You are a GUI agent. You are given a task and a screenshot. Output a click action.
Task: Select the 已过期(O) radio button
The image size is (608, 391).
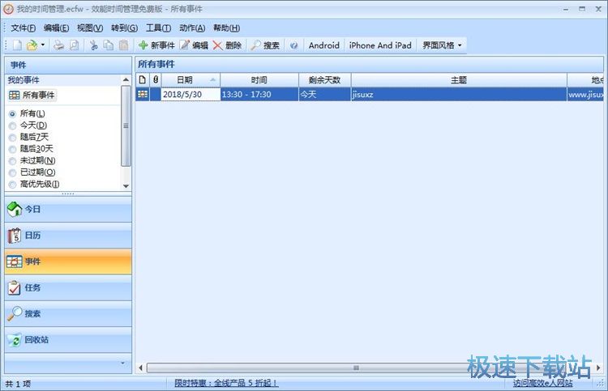click(x=12, y=172)
